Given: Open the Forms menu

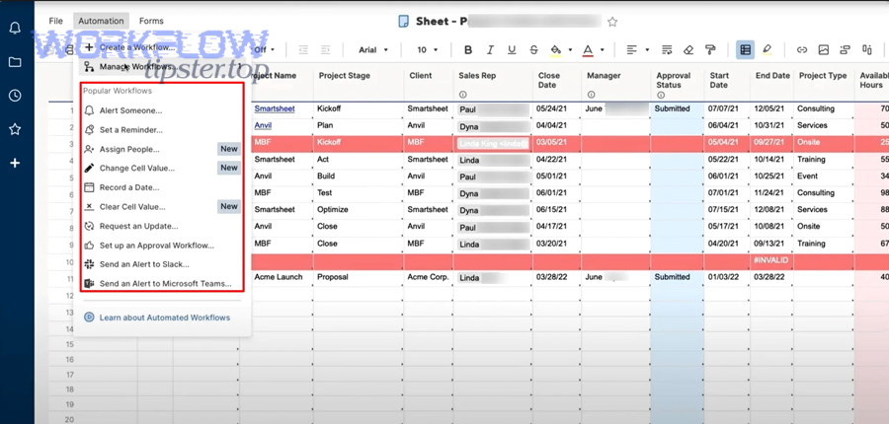Looking at the screenshot, I should tap(151, 21).
